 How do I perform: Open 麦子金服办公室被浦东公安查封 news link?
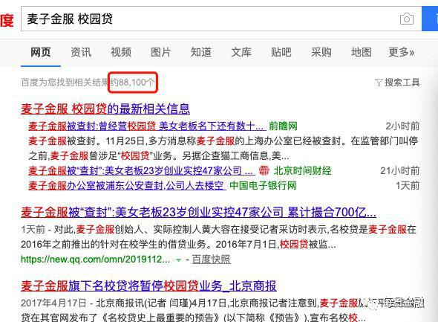click(127, 185)
